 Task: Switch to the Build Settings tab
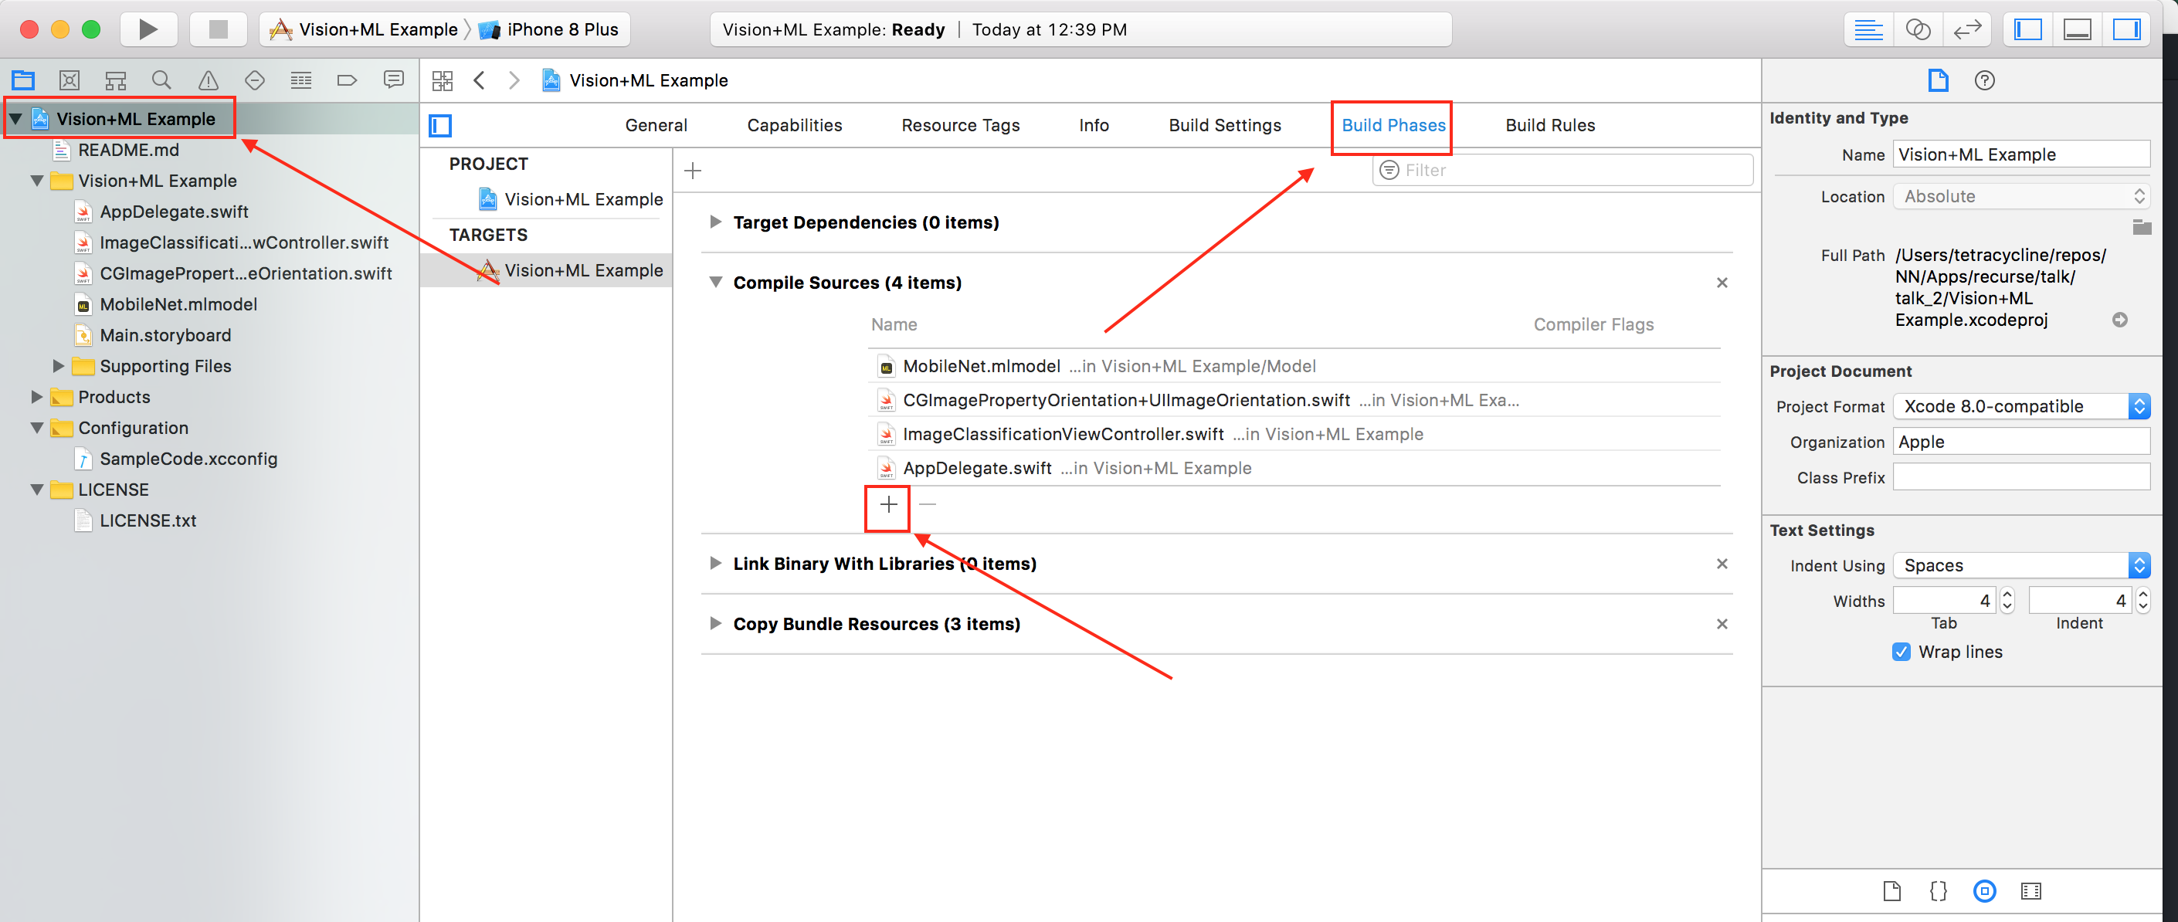tap(1225, 125)
